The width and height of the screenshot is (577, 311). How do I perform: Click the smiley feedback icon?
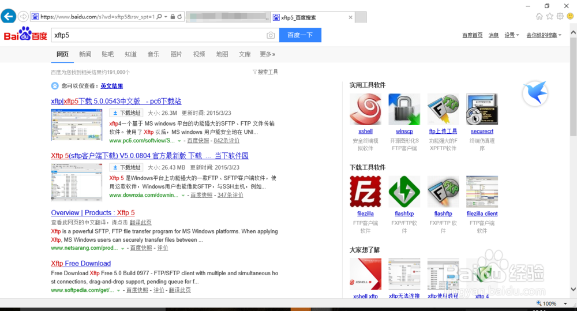tap(571, 16)
